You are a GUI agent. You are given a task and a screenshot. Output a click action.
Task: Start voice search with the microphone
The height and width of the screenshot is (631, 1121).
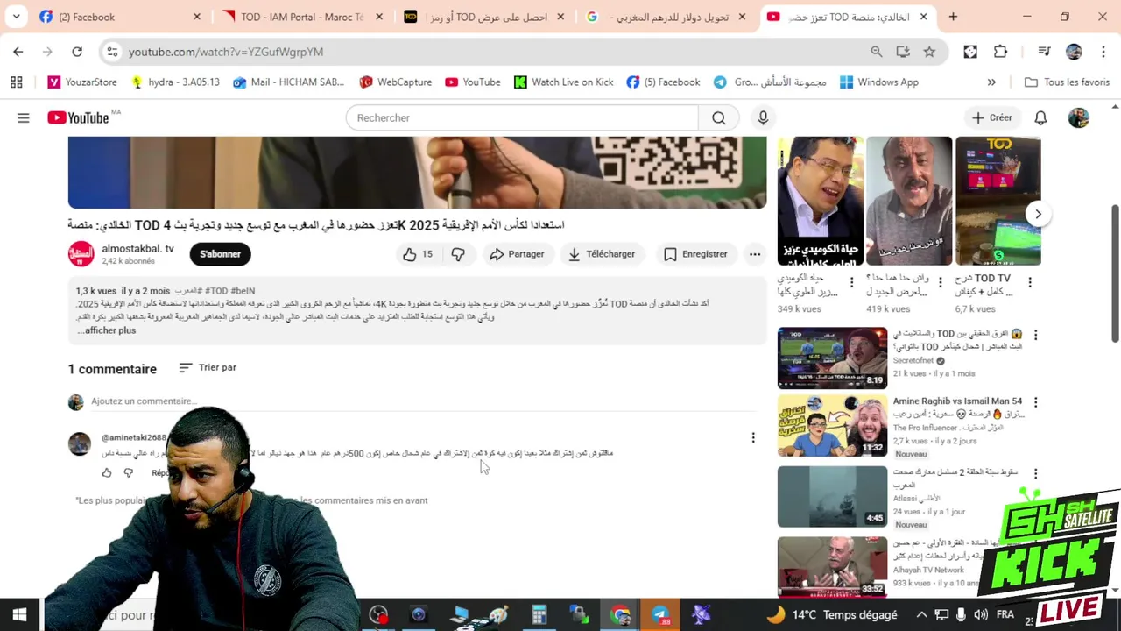pos(763,117)
